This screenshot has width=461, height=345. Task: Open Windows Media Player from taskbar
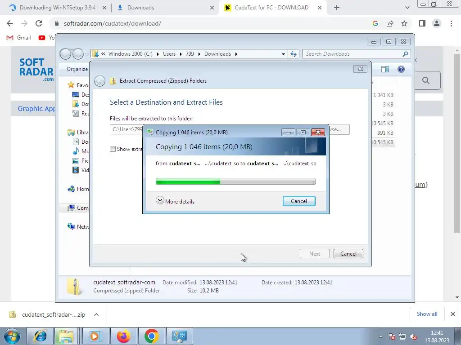click(95, 336)
